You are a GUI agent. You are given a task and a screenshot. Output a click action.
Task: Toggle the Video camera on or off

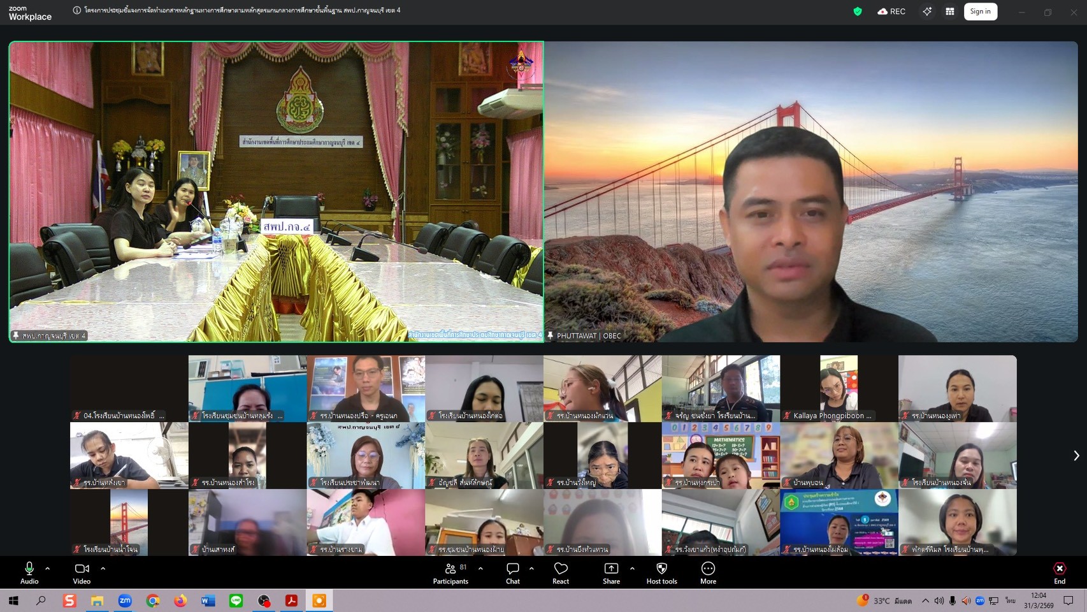[82, 572]
